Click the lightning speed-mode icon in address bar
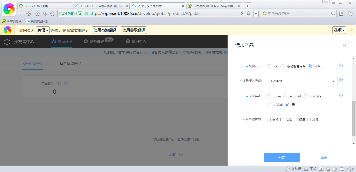Viewport: 356px width, 172px height. (242, 13)
